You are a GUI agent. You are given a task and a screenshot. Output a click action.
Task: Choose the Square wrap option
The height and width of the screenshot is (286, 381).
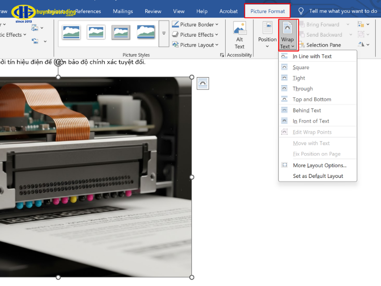301,67
